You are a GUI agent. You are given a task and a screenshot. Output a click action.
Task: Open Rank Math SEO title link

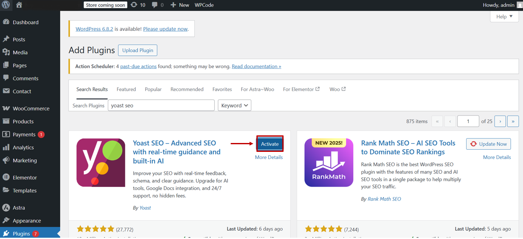click(408, 148)
